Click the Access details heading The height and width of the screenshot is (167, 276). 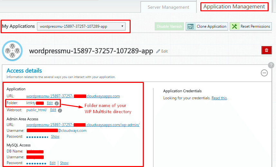[x=24, y=71]
